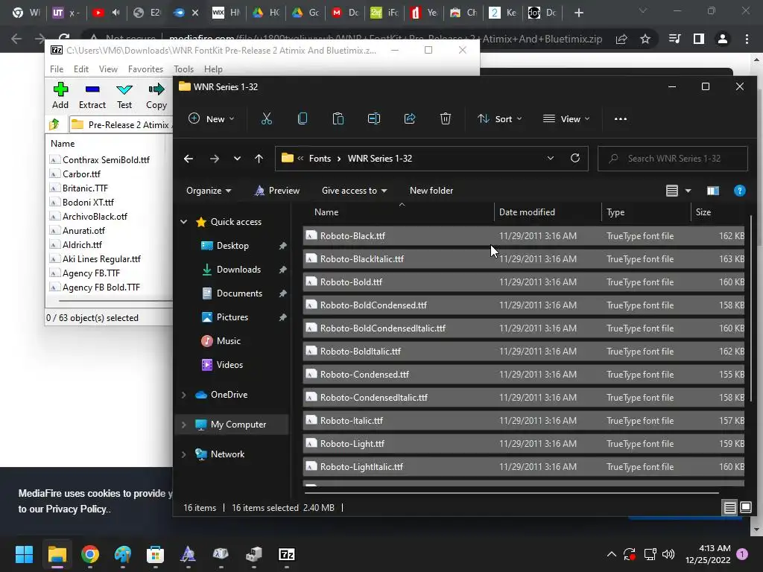Open 7-Zip View menu

[108, 69]
